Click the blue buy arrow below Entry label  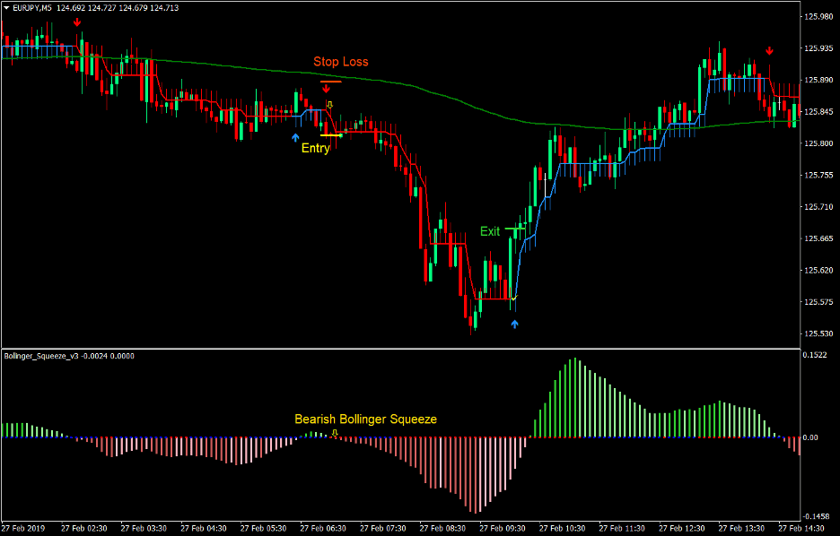(295, 137)
